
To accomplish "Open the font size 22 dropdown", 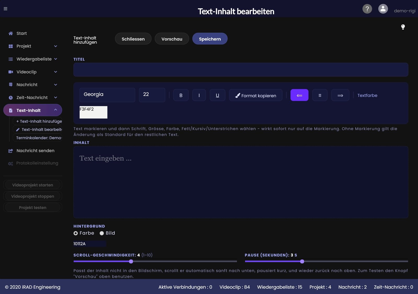I will (x=152, y=95).
